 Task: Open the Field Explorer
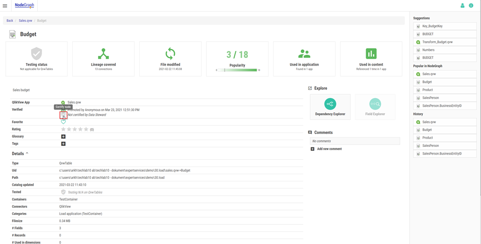375,107
